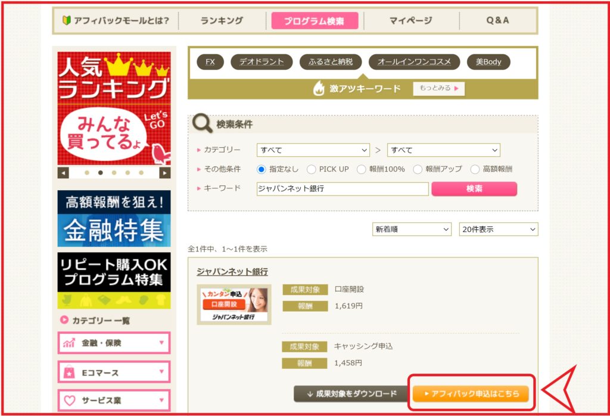This screenshot has width=610, height=416.
Task: Open the マイページ tab
Action: tap(411, 20)
